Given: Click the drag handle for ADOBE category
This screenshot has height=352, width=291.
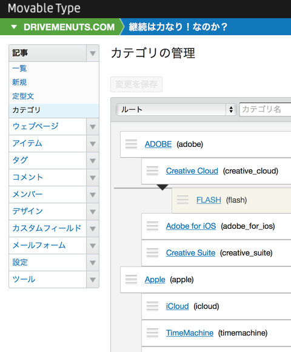Looking at the screenshot, I should pos(131,144).
